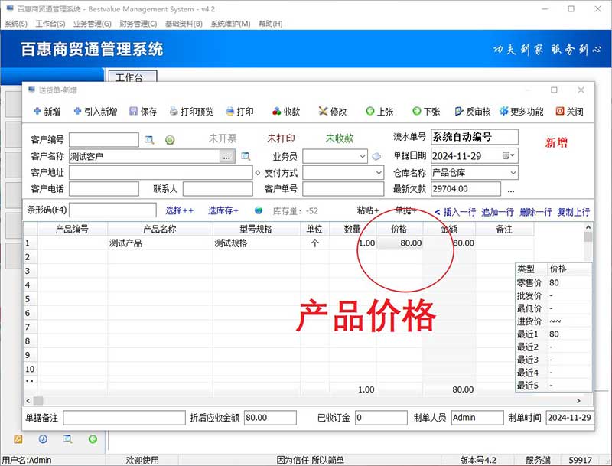Click the 客户电话 input field

coord(104,189)
